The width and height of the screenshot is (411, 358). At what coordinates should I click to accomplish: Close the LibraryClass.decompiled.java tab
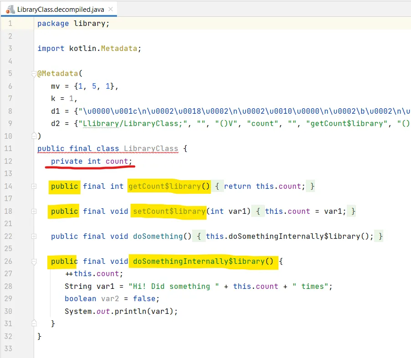click(x=110, y=10)
